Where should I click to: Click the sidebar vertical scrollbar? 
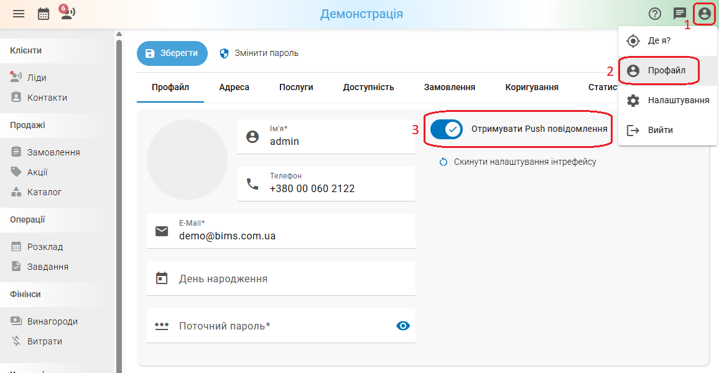click(x=119, y=206)
